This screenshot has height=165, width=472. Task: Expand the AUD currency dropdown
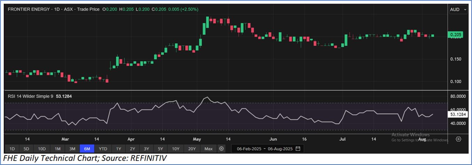(x=458, y=10)
